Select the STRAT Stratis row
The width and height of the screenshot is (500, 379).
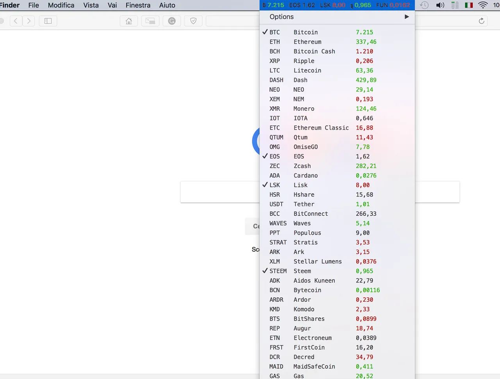pos(337,242)
